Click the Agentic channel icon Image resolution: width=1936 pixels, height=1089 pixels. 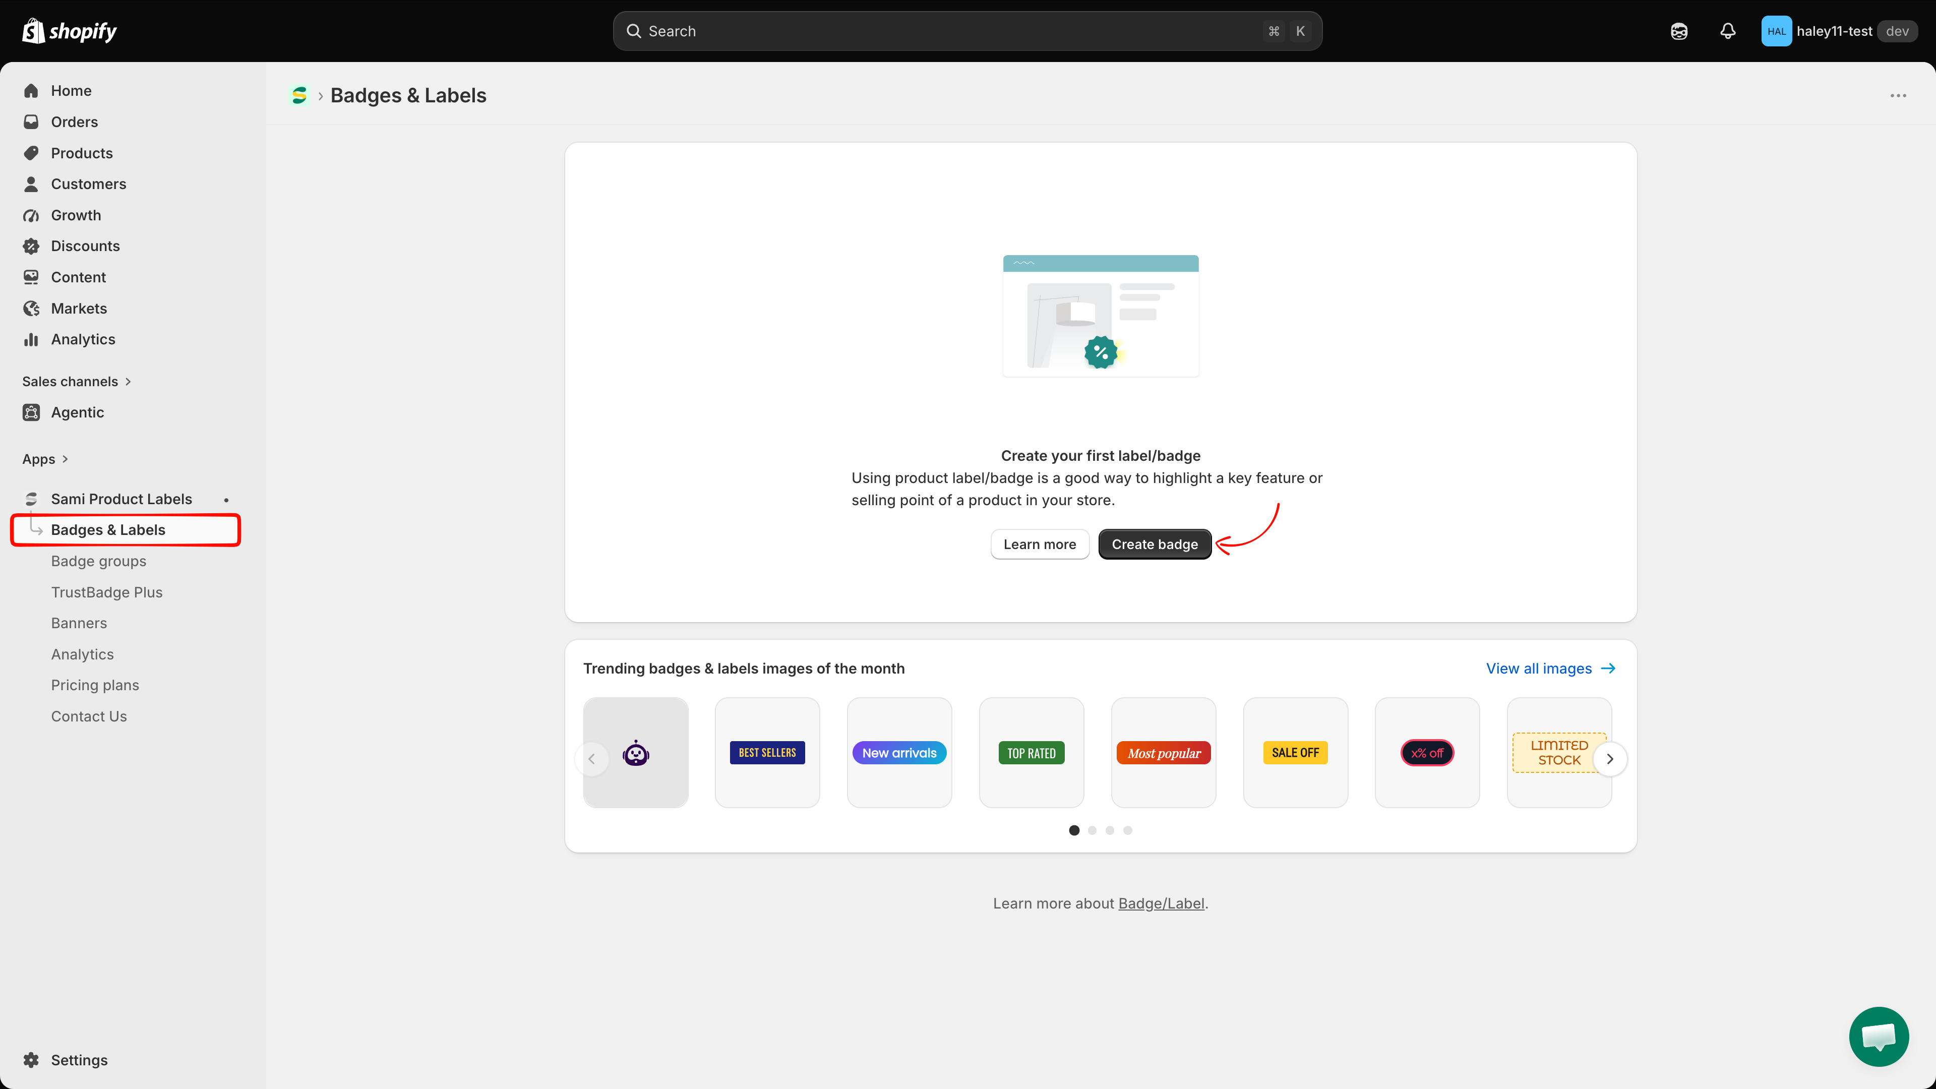[x=31, y=412]
